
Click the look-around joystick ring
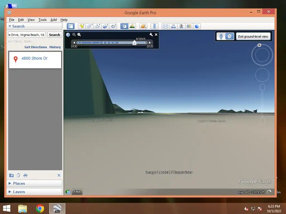coord(262,55)
